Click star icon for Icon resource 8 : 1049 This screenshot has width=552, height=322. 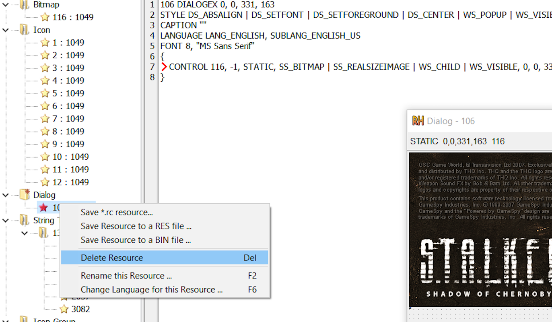click(45, 131)
